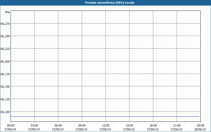Select the 36,250 y-axis label

(5, 36)
